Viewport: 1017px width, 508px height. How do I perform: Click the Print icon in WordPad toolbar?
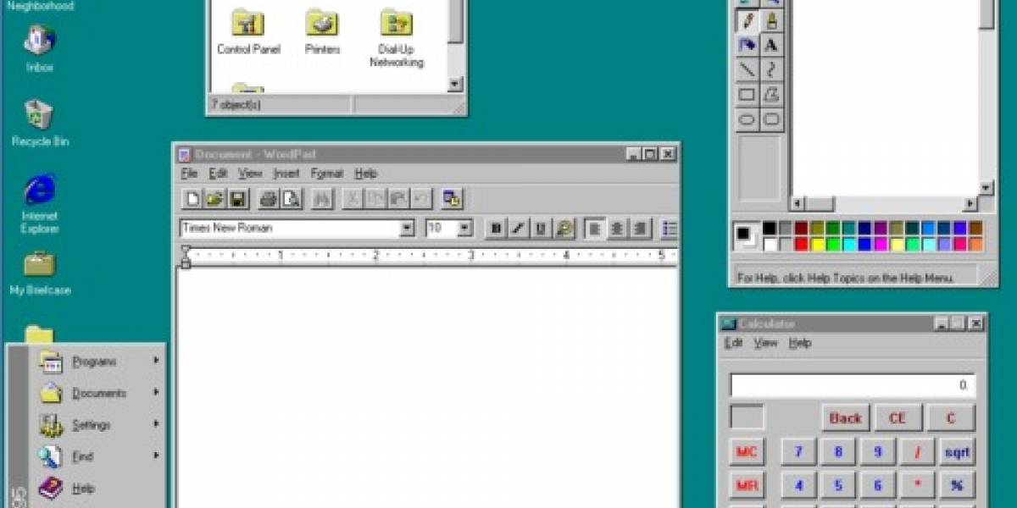point(269,199)
